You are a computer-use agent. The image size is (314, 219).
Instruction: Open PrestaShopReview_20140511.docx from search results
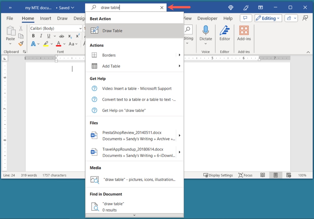point(131,132)
